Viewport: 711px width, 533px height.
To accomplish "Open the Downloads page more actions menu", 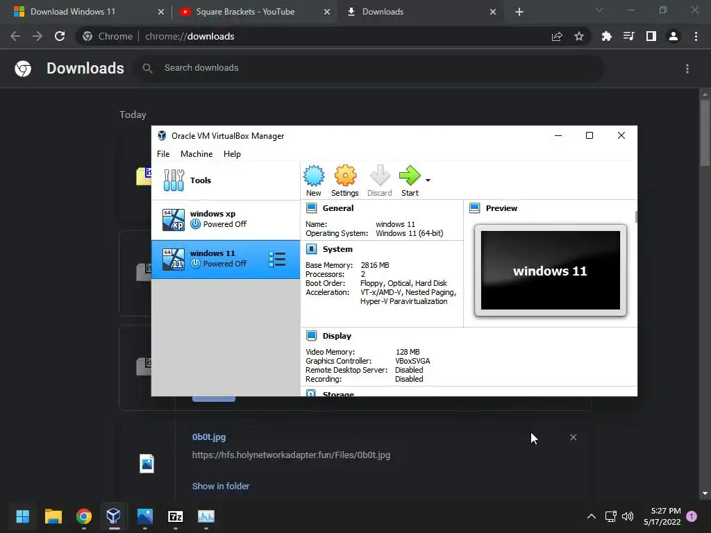I will 687,69.
